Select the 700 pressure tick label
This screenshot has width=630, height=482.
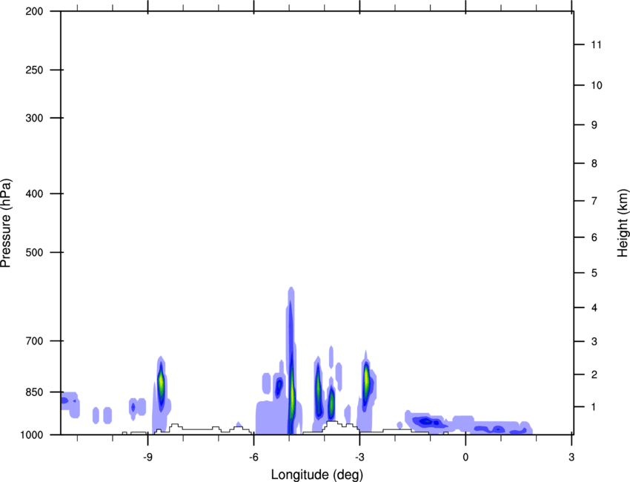(34, 341)
